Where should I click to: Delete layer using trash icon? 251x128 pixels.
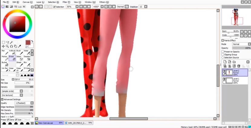(239, 66)
